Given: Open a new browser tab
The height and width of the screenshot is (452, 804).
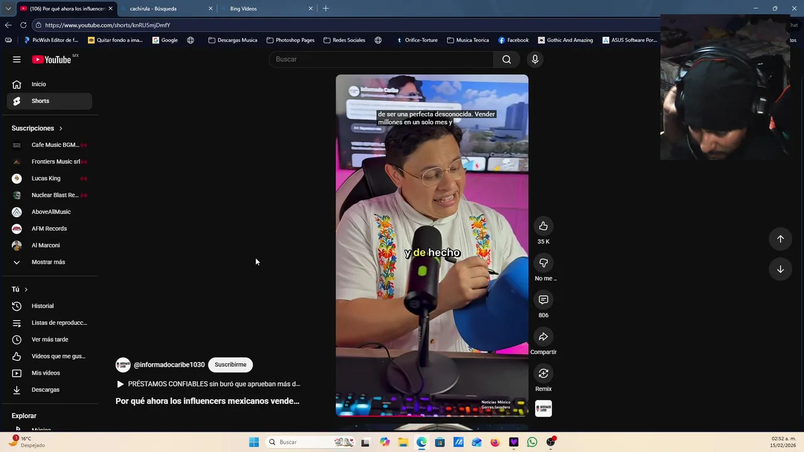Looking at the screenshot, I should coord(325,9).
